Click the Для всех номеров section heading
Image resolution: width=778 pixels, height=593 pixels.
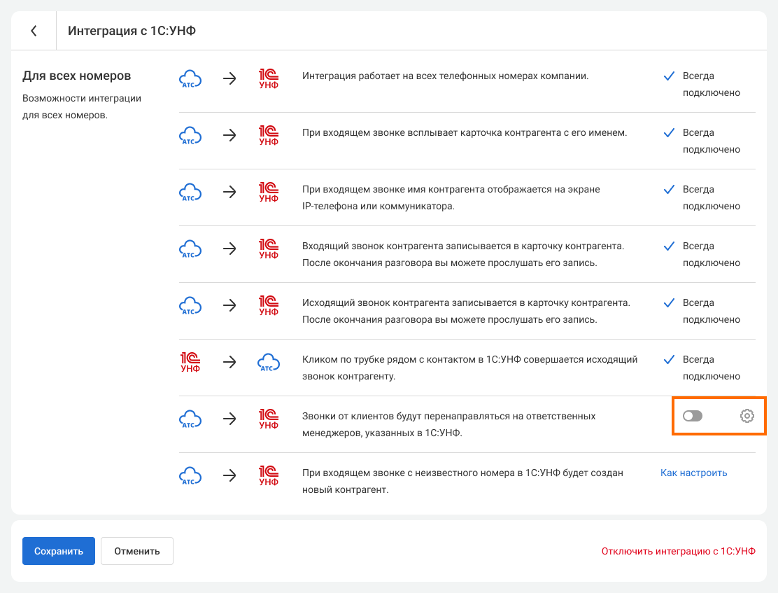pyautogui.click(x=77, y=76)
